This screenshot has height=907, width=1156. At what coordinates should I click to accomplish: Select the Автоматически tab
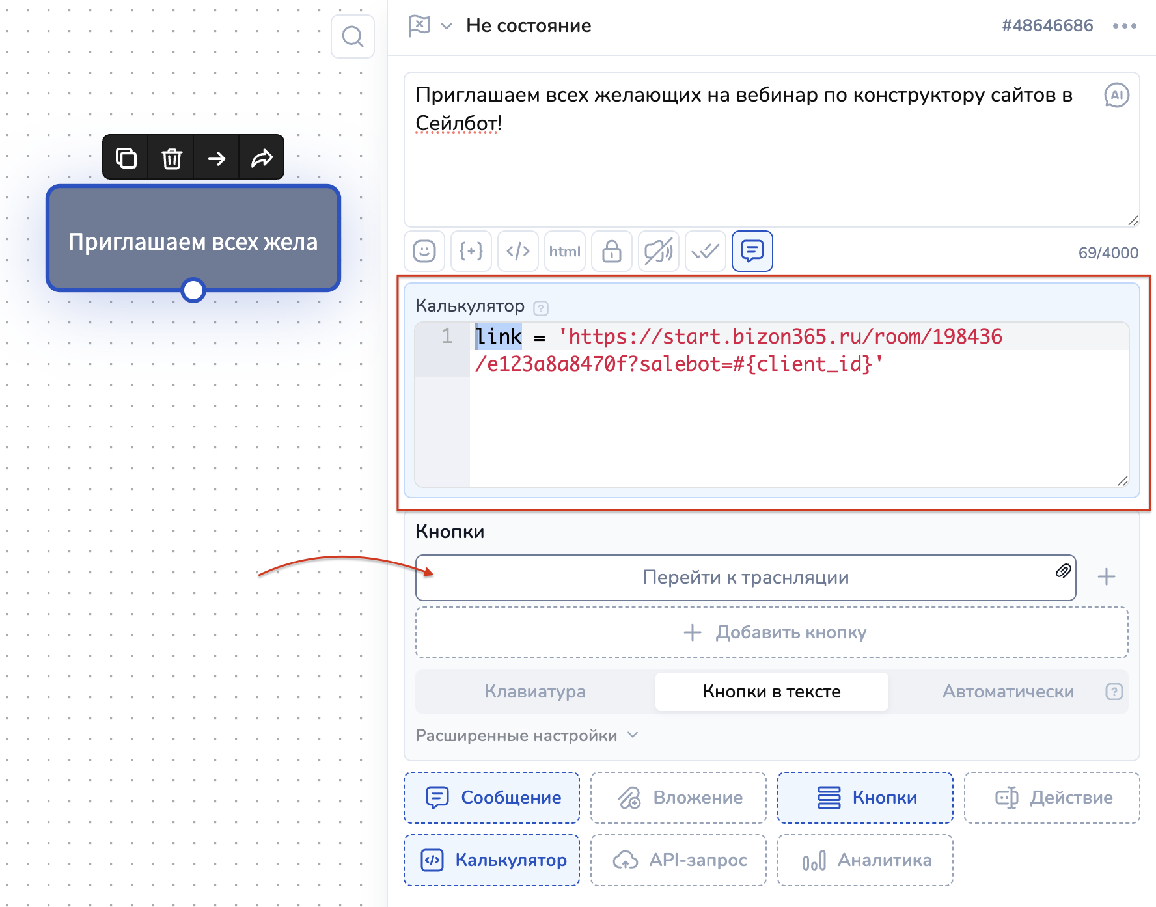(x=1008, y=691)
